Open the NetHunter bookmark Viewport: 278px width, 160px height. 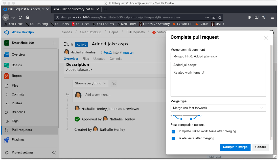click(127, 24)
